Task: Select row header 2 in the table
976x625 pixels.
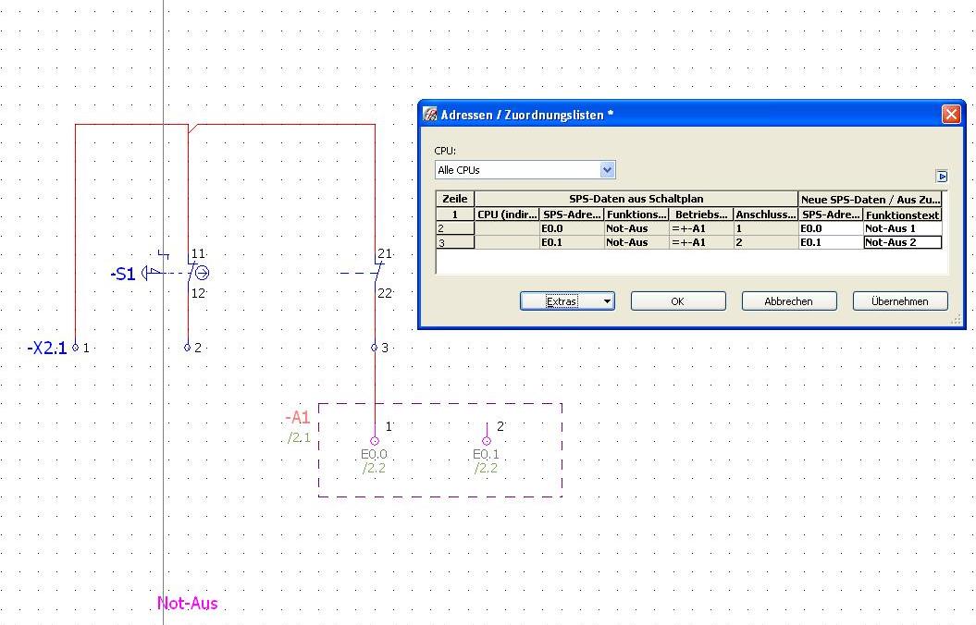Action: [455, 228]
